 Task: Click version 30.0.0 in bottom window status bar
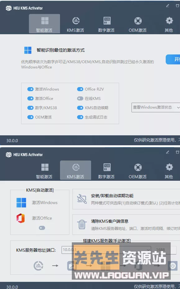(x=12, y=287)
